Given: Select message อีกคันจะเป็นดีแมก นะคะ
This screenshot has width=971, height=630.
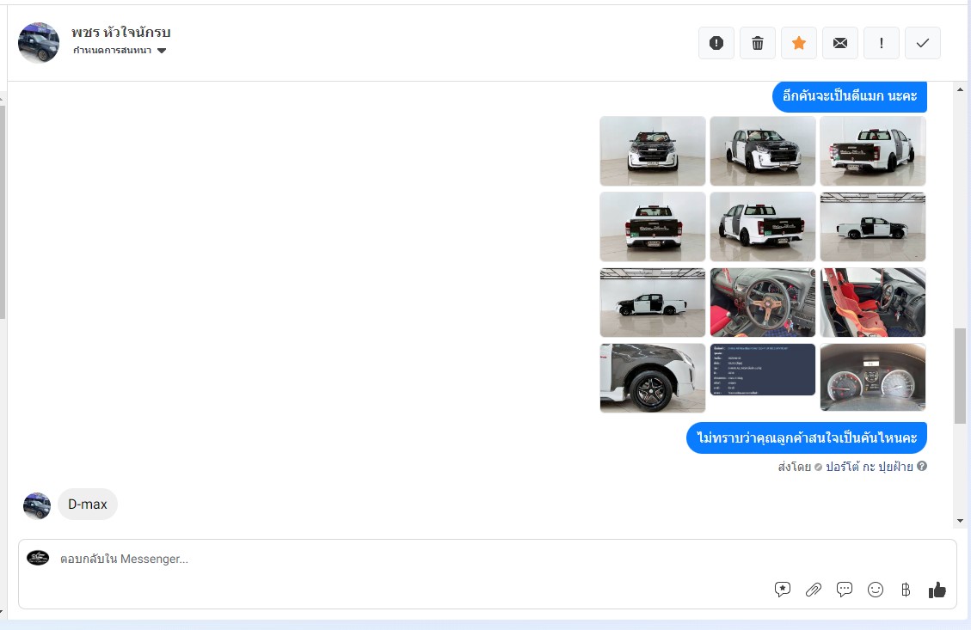Looking at the screenshot, I should 850,96.
